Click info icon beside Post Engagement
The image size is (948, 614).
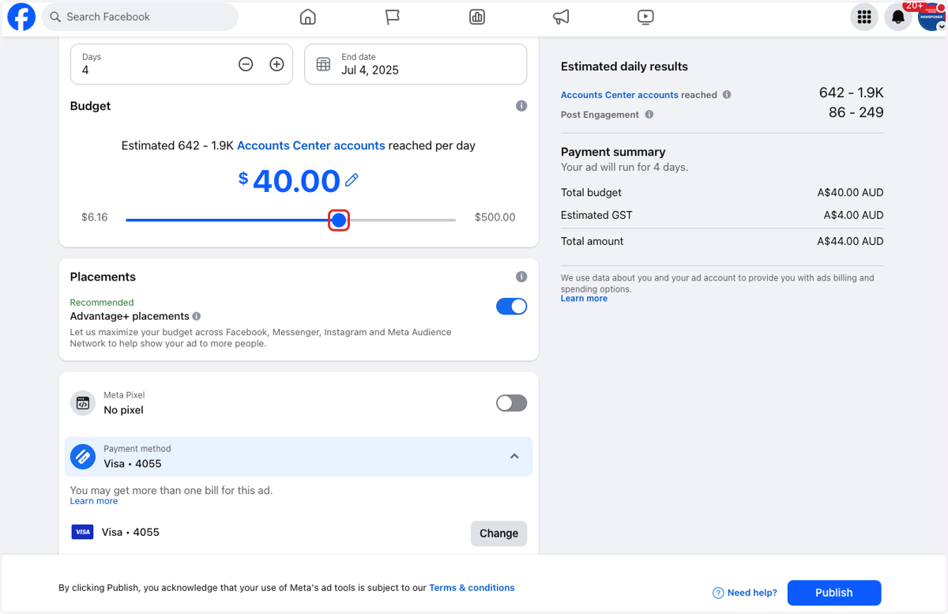649,115
